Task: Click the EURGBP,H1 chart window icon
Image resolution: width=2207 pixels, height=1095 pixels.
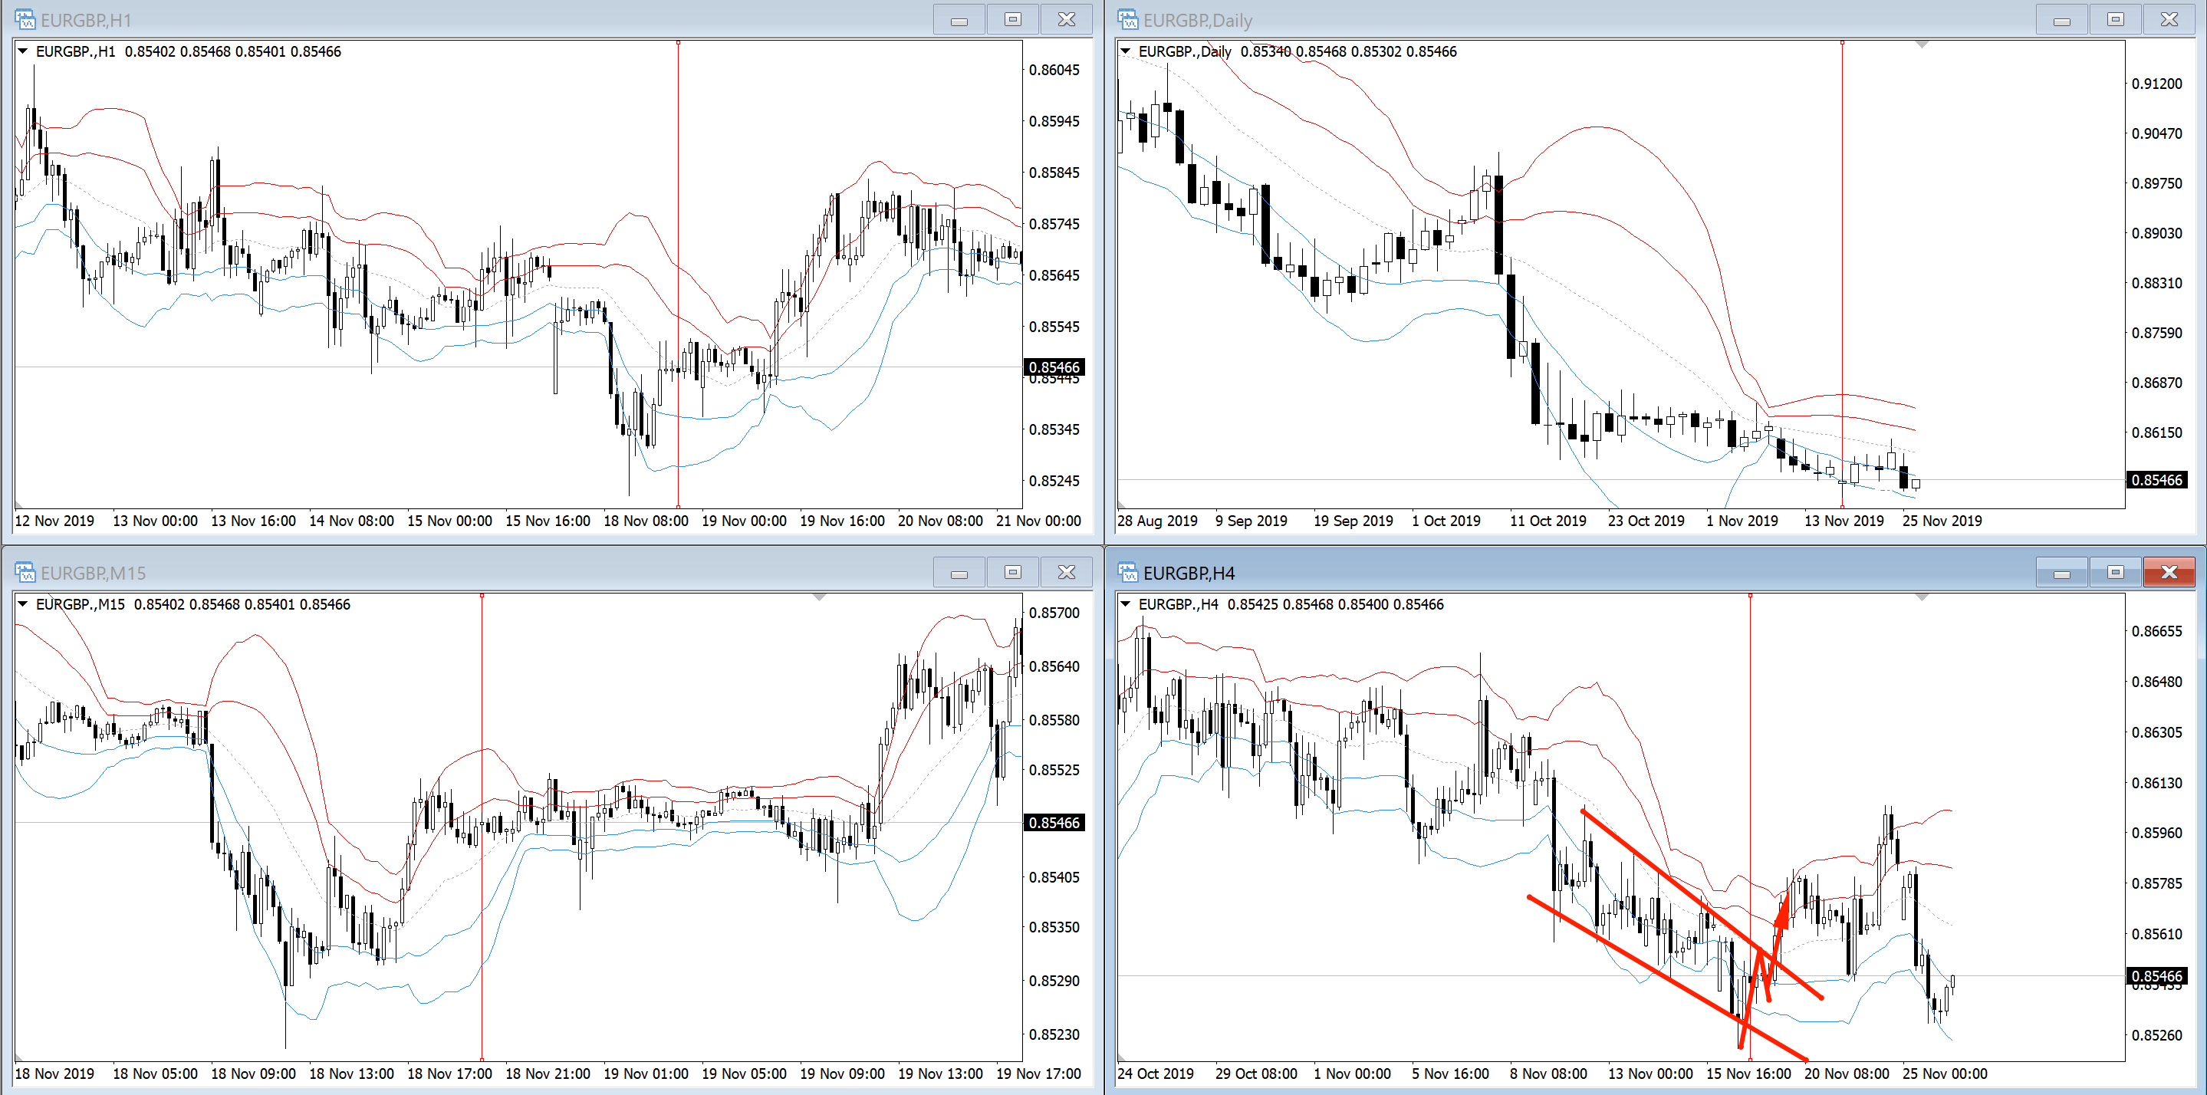Action: pos(25,19)
